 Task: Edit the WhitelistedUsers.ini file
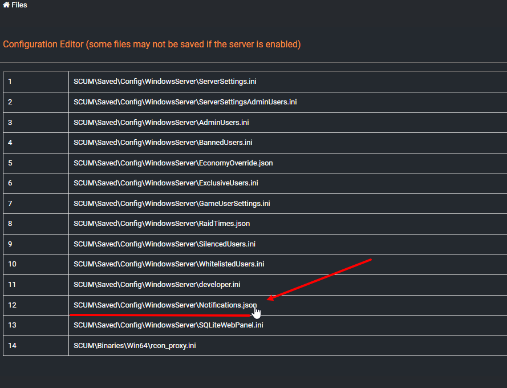(169, 264)
